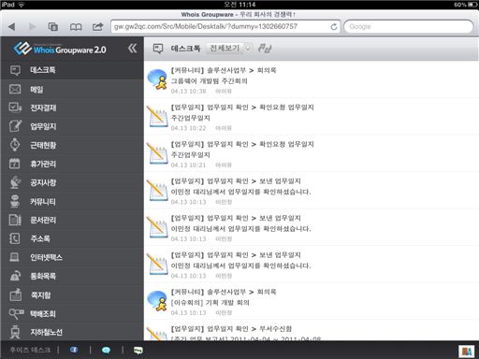Click the Google search field
Image resolution: width=479 pixels, height=359 pixels.
[408, 26]
